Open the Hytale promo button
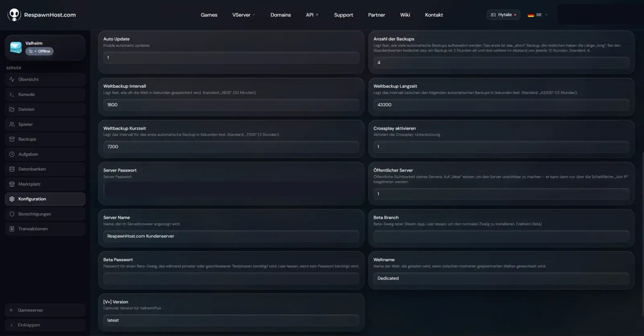Viewport: 644px width, 336px height. 503,15
